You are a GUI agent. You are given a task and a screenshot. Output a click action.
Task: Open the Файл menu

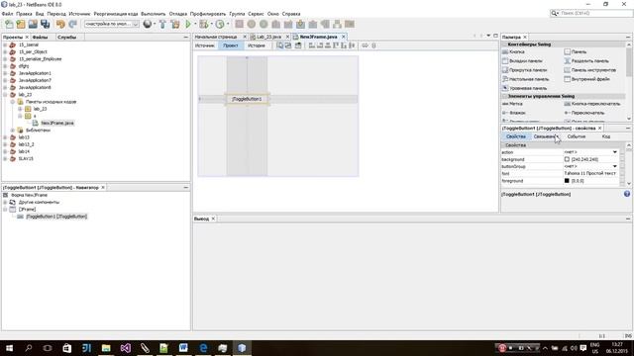(7, 14)
